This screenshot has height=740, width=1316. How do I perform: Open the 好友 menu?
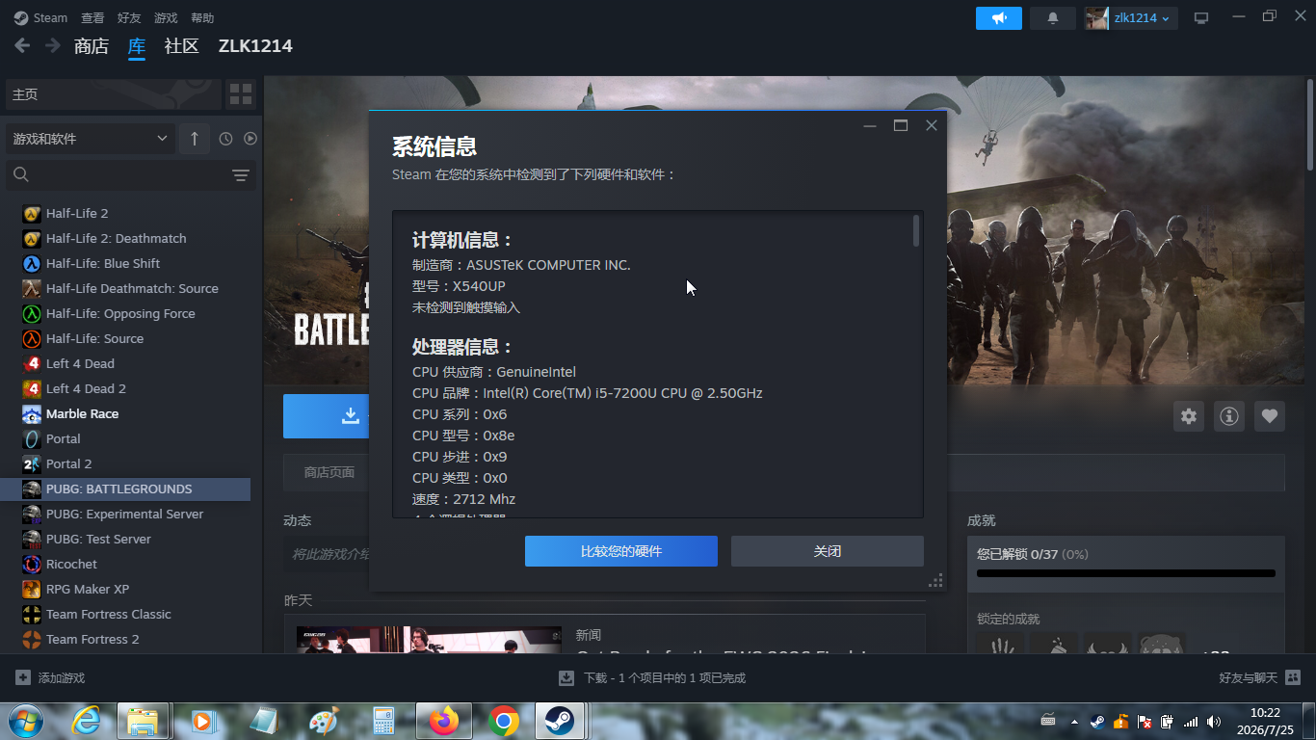coord(129,18)
